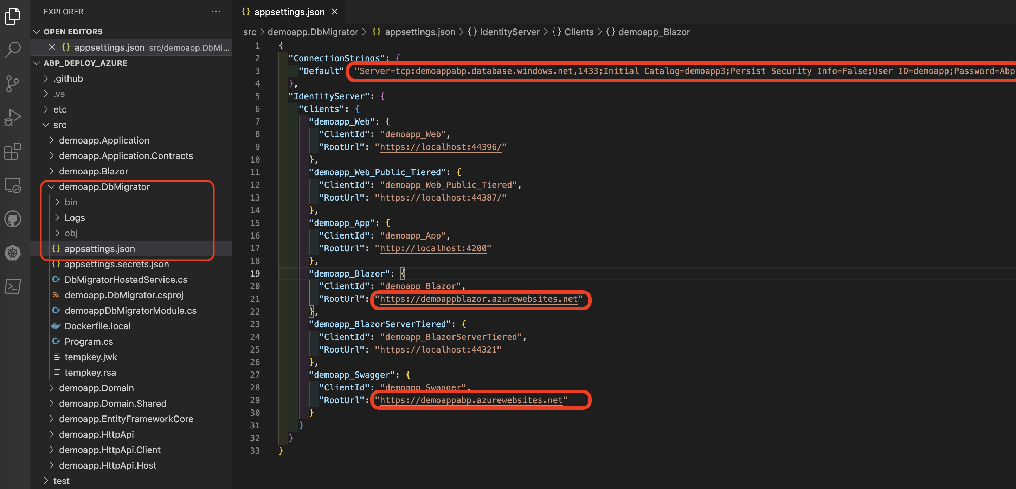1016x489 pixels.
Task: Open the GitHub icon in activity bar
Action: pyautogui.click(x=13, y=219)
